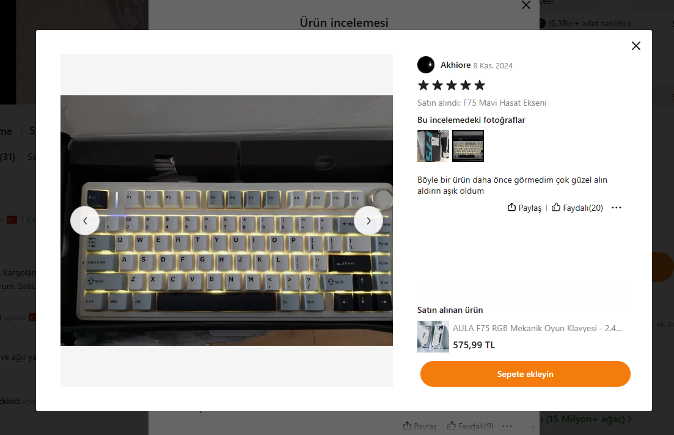This screenshot has width=674, height=435.
Task: Share this review via Paylaş
Action: tap(524, 208)
